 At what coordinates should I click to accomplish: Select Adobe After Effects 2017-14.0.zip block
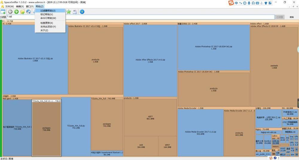(x=150, y=61)
